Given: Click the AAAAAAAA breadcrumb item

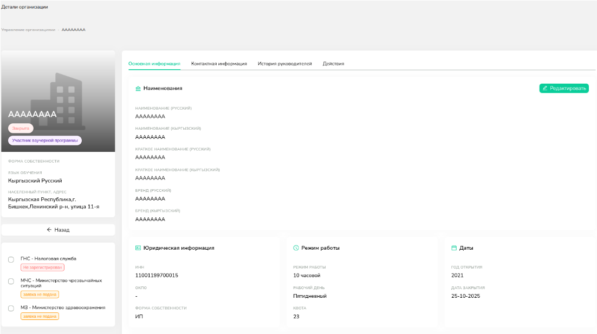Looking at the screenshot, I should click(74, 30).
